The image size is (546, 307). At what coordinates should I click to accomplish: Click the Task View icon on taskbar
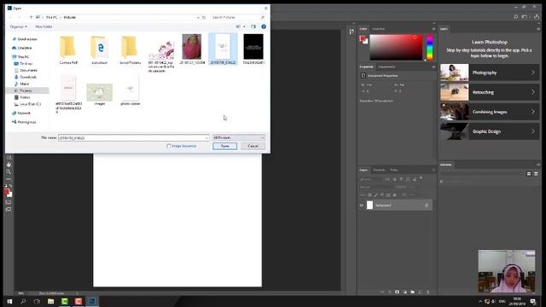[37, 301]
